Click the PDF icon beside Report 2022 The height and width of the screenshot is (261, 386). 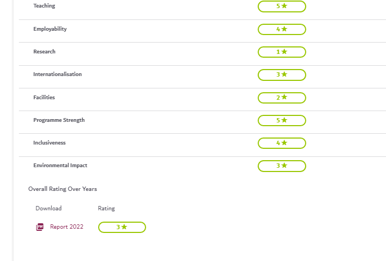[39, 227]
